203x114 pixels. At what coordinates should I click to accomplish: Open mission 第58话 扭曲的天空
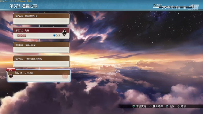[41, 47]
